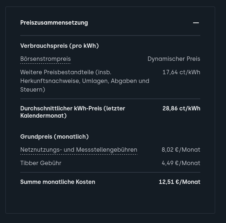
Task: Collapse the Preiszusammensetzung section with minus icon
Action: pos(196,23)
